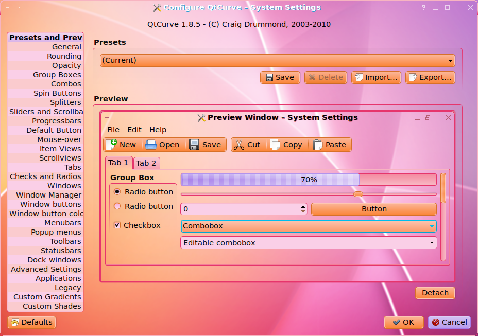478x336 pixels.
Task: Click the Defaults reset arrow icon
Action: 14,322
